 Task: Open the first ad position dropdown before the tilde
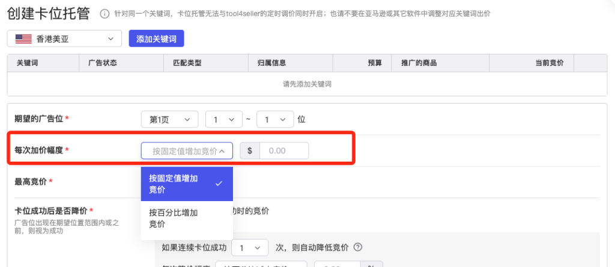pos(224,119)
